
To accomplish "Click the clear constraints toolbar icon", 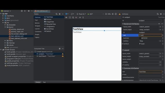I will point(73,18).
